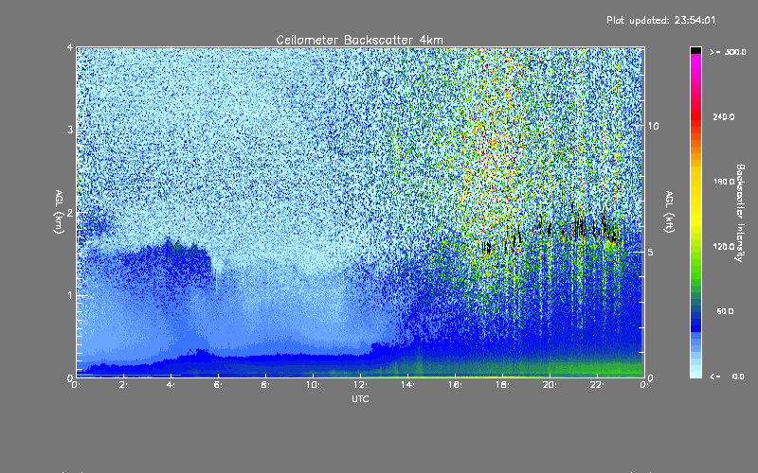Click the '120.0' colorbar value
This screenshot has height=473, width=758.
(723, 247)
